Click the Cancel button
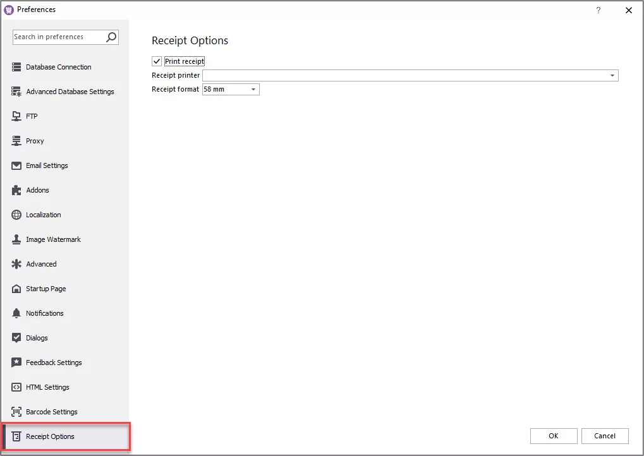The width and height of the screenshot is (644, 456). coord(604,436)
